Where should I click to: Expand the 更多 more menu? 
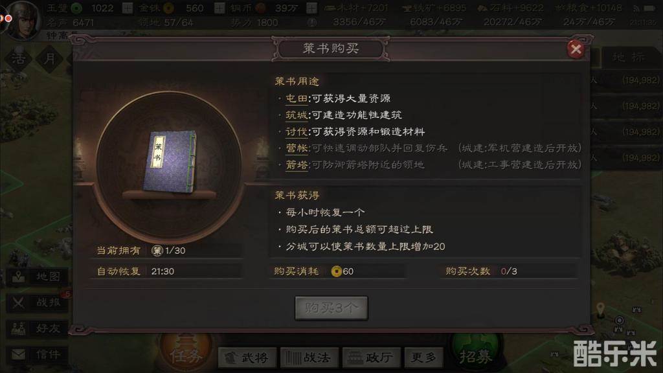[423, 357]
